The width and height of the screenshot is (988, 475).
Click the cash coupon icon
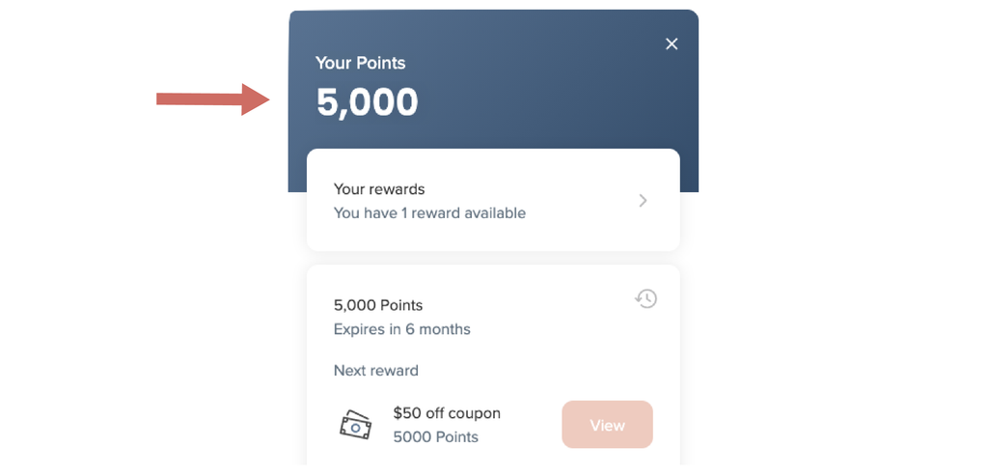point(355,425)
